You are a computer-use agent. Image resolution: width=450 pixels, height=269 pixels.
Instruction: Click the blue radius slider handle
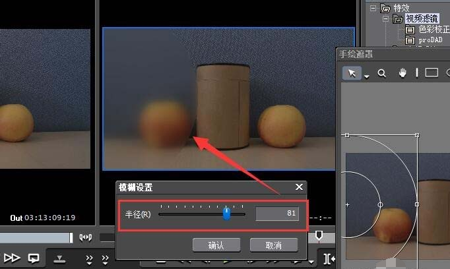tap(226, 214)
